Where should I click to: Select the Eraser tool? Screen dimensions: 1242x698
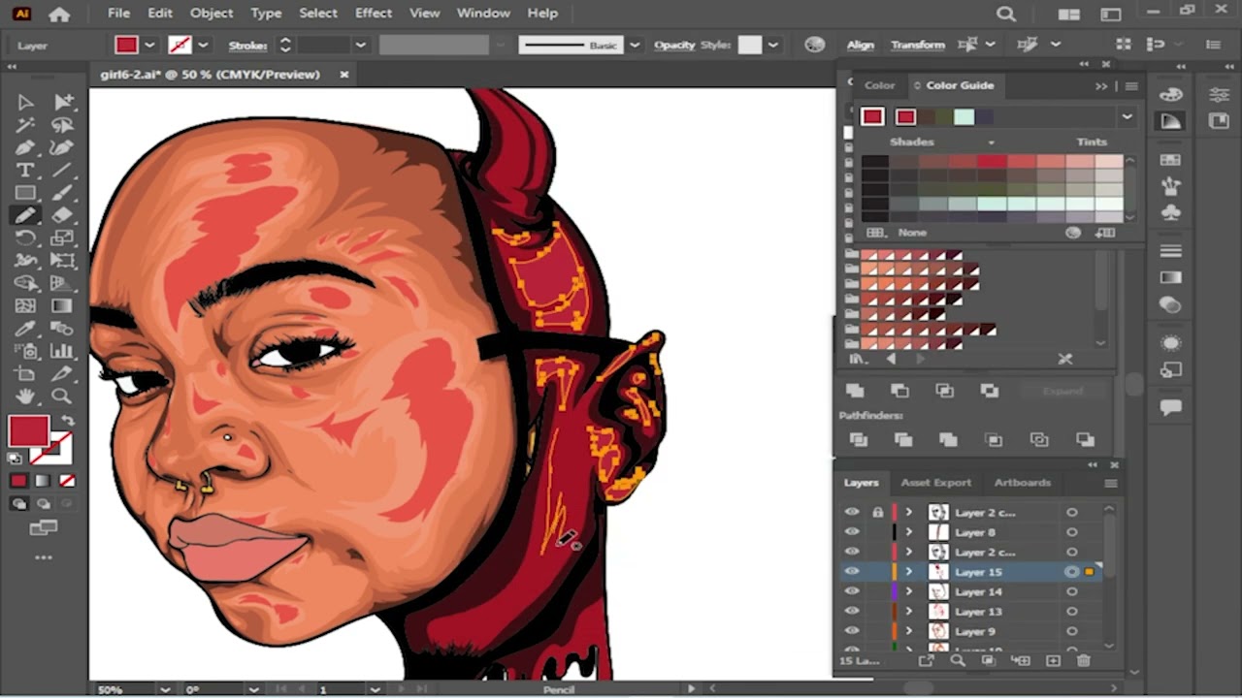tap(63, 215)
